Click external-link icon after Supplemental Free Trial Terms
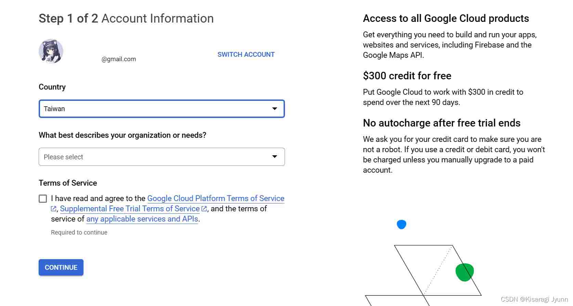Image resolution: width=573 pixels, height=306 pixels. [204, 209]
